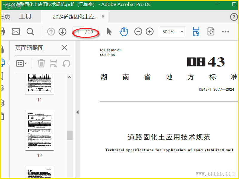
Task: Click the print icon in toolbar
Action: coord(3,32)
